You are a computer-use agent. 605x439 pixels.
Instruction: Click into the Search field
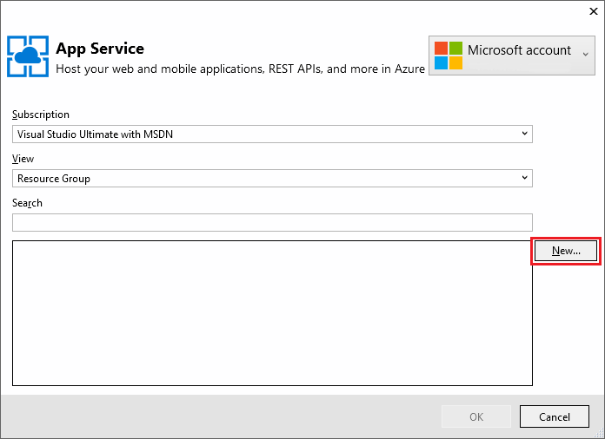(272, 223)
